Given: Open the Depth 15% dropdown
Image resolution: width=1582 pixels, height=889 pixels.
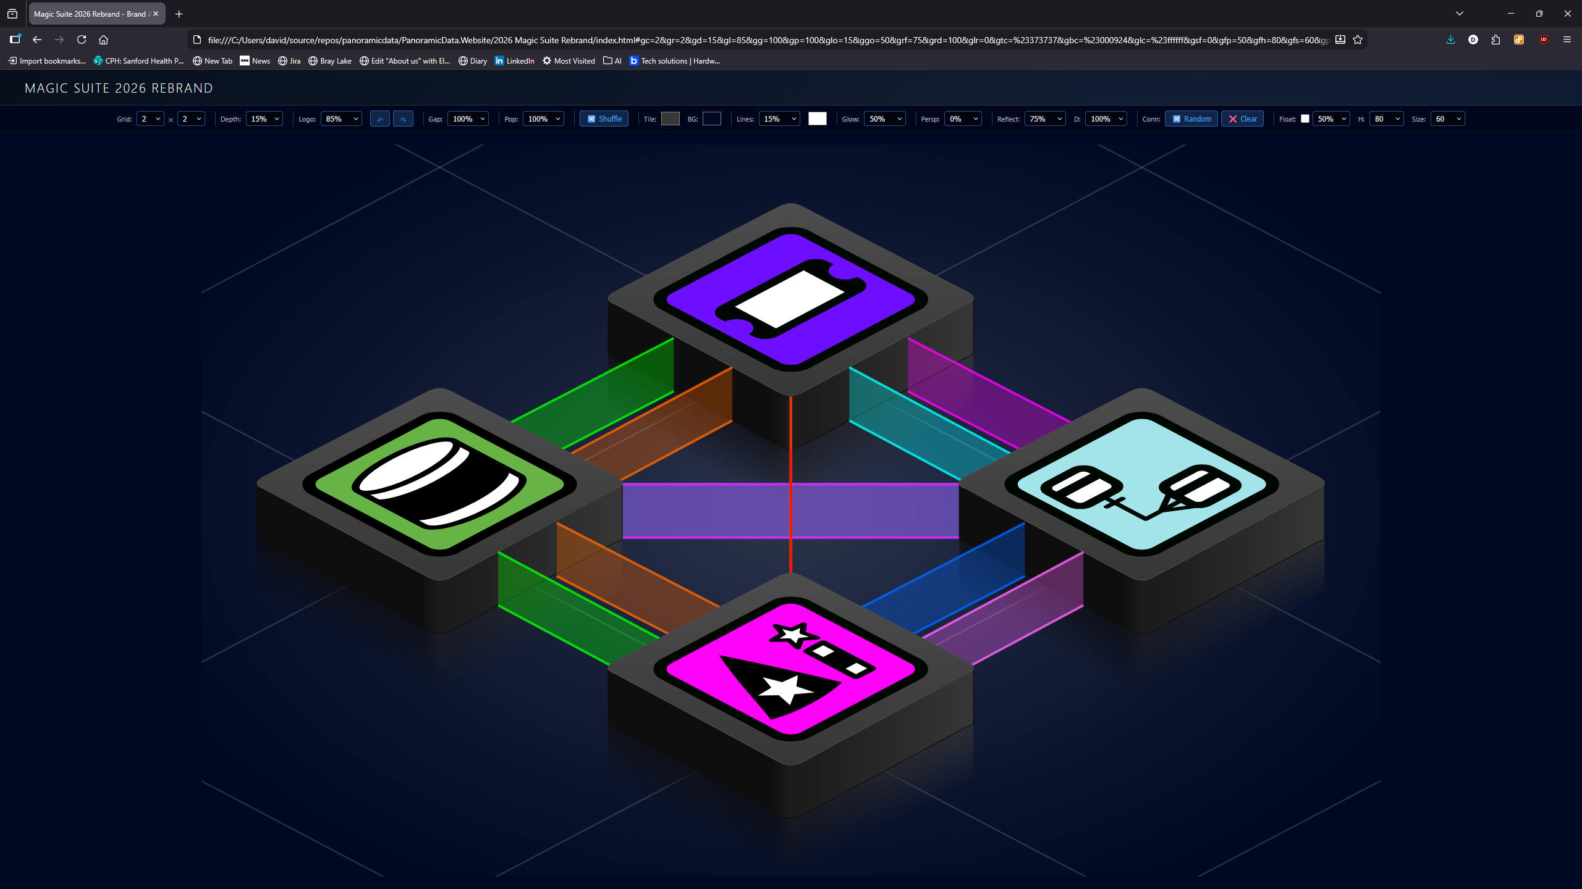Looking at the screenshot, I should [264, 119].
